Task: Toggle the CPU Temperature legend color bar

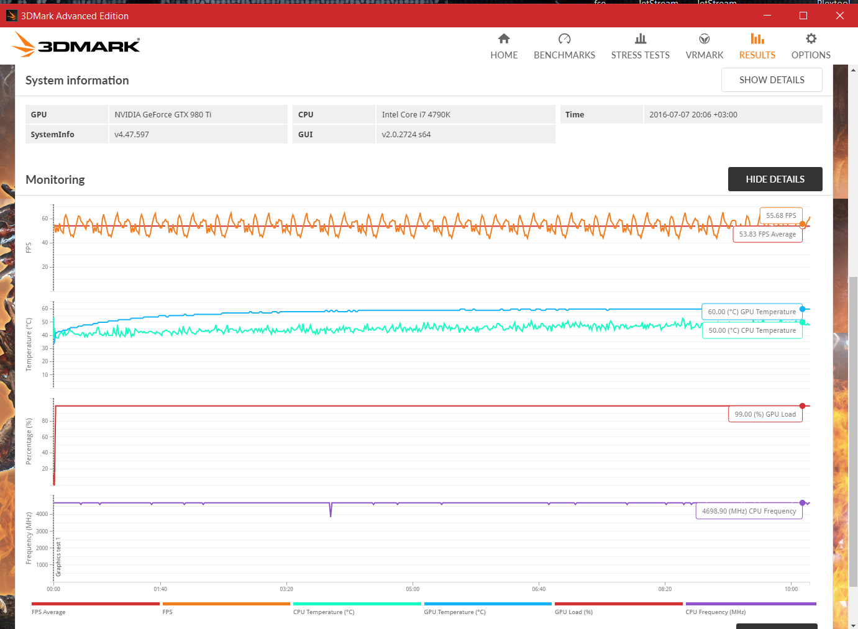Action: click(357, 604)
